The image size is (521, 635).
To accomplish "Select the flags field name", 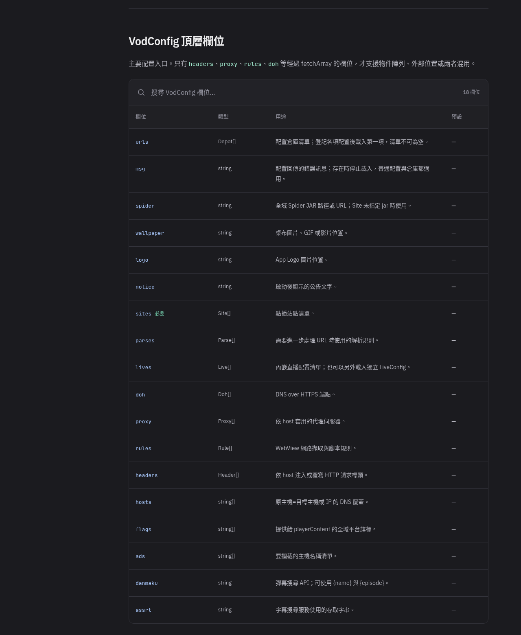I will pos(143,530).
